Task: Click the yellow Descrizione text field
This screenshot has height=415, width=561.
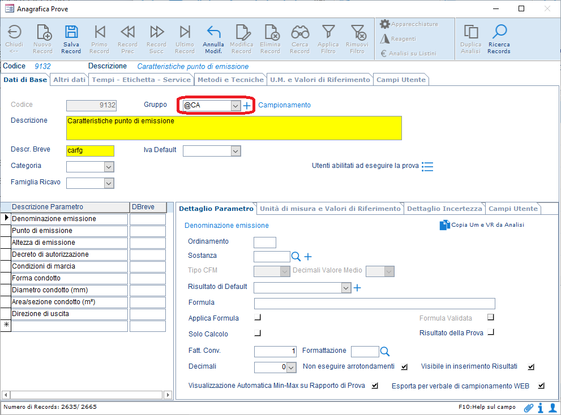Action: pos(234,128)
